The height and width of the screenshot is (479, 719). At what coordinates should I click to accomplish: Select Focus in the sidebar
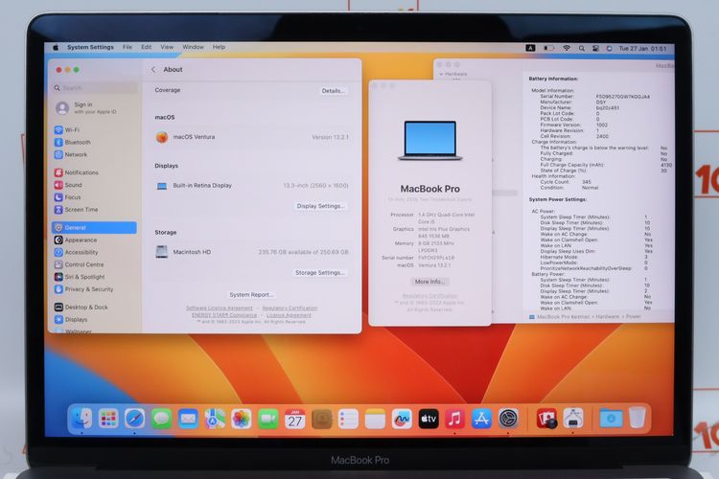coord(95,197)
